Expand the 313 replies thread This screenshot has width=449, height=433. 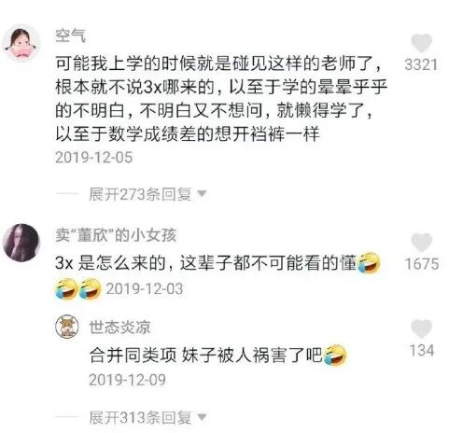140,417
